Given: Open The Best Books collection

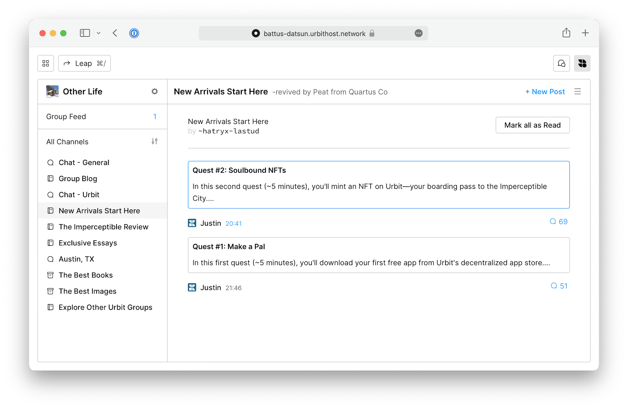Looking at the screenshot, I should [103, 275].
